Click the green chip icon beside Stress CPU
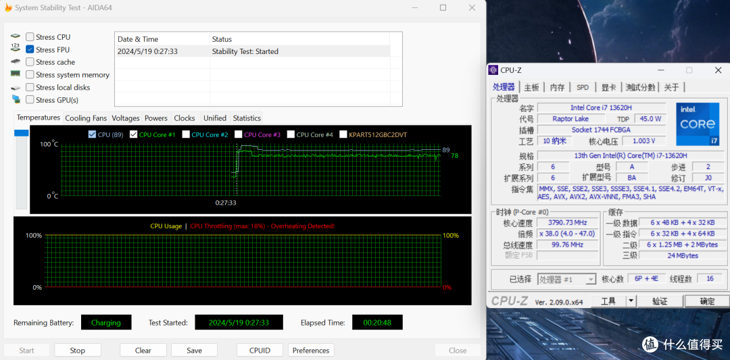The width and height of the screenshot is (730, 360). 16,36
